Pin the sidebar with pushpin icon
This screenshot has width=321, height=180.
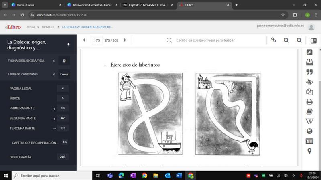[68, 44]
